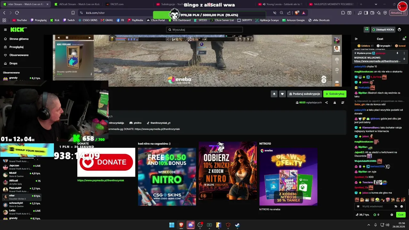
Task: Send message with green Czat button
Action: click(401, 215)
